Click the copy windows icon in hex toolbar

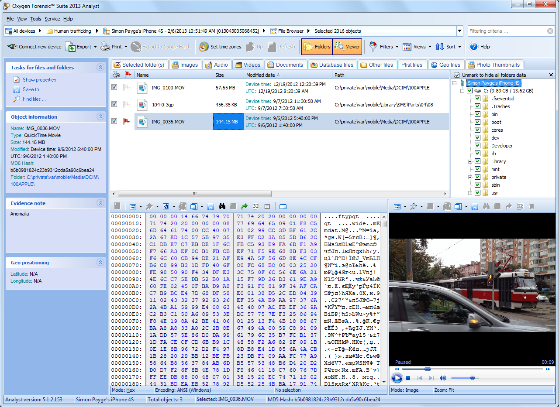pos(194,206)
